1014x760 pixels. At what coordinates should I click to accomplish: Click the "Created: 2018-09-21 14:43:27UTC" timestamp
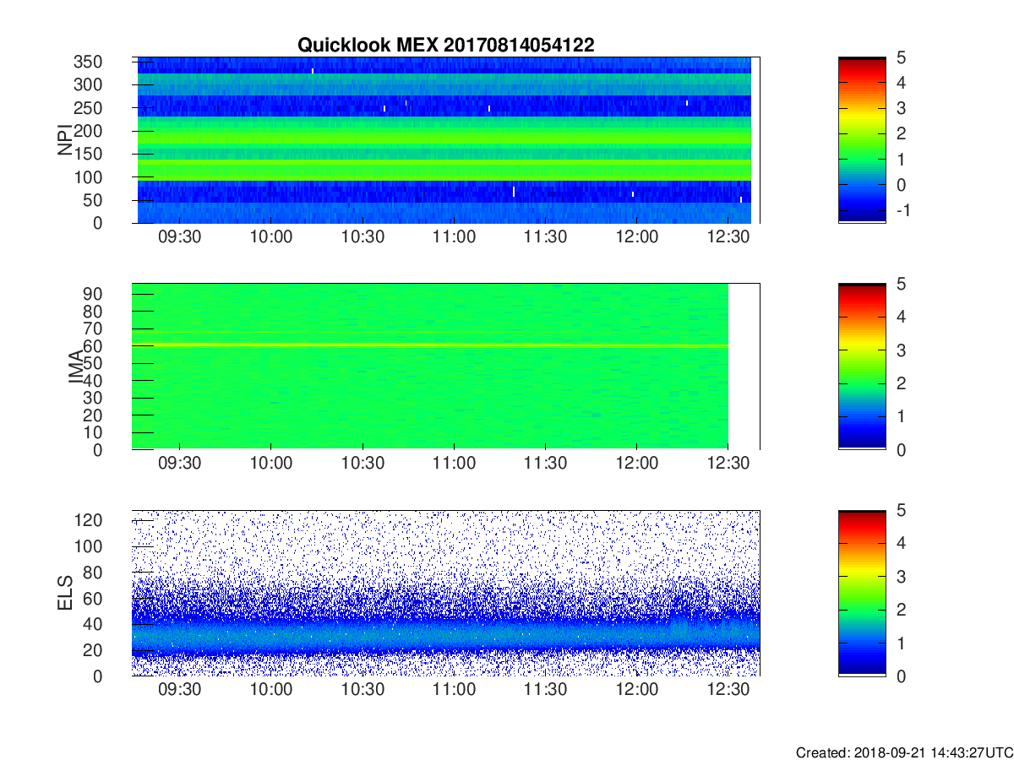point(904,752)
